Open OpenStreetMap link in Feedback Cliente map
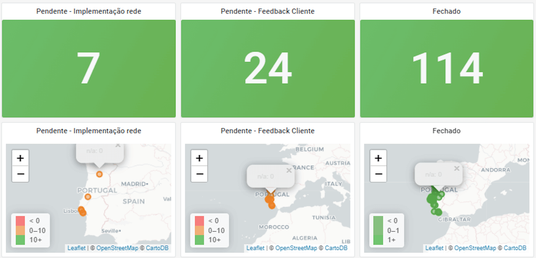 296,248
